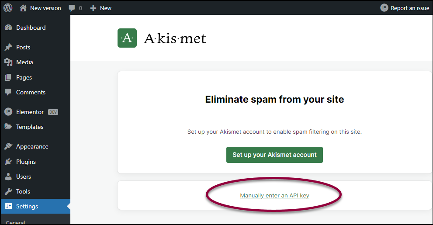This screenshot has width=433, height=225.
Task: Click the Media icon in sidebar
Action: [x=8, y=62]
